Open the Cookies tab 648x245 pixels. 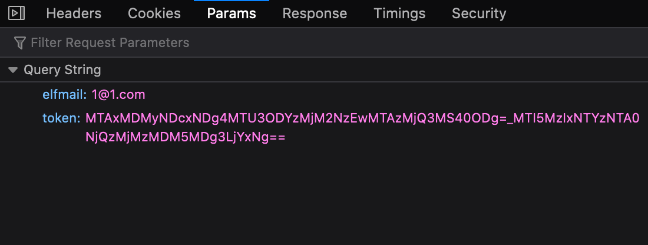(x=154, y=14)
